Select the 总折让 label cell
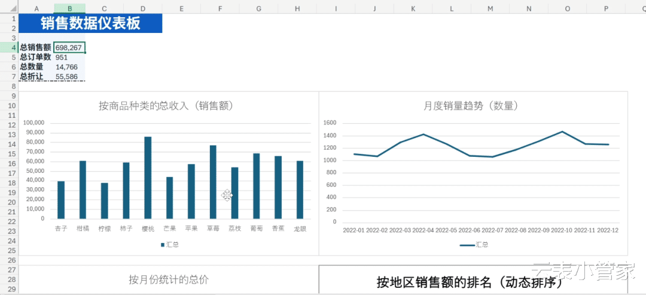The image size is (646, 295). (36, 76)
